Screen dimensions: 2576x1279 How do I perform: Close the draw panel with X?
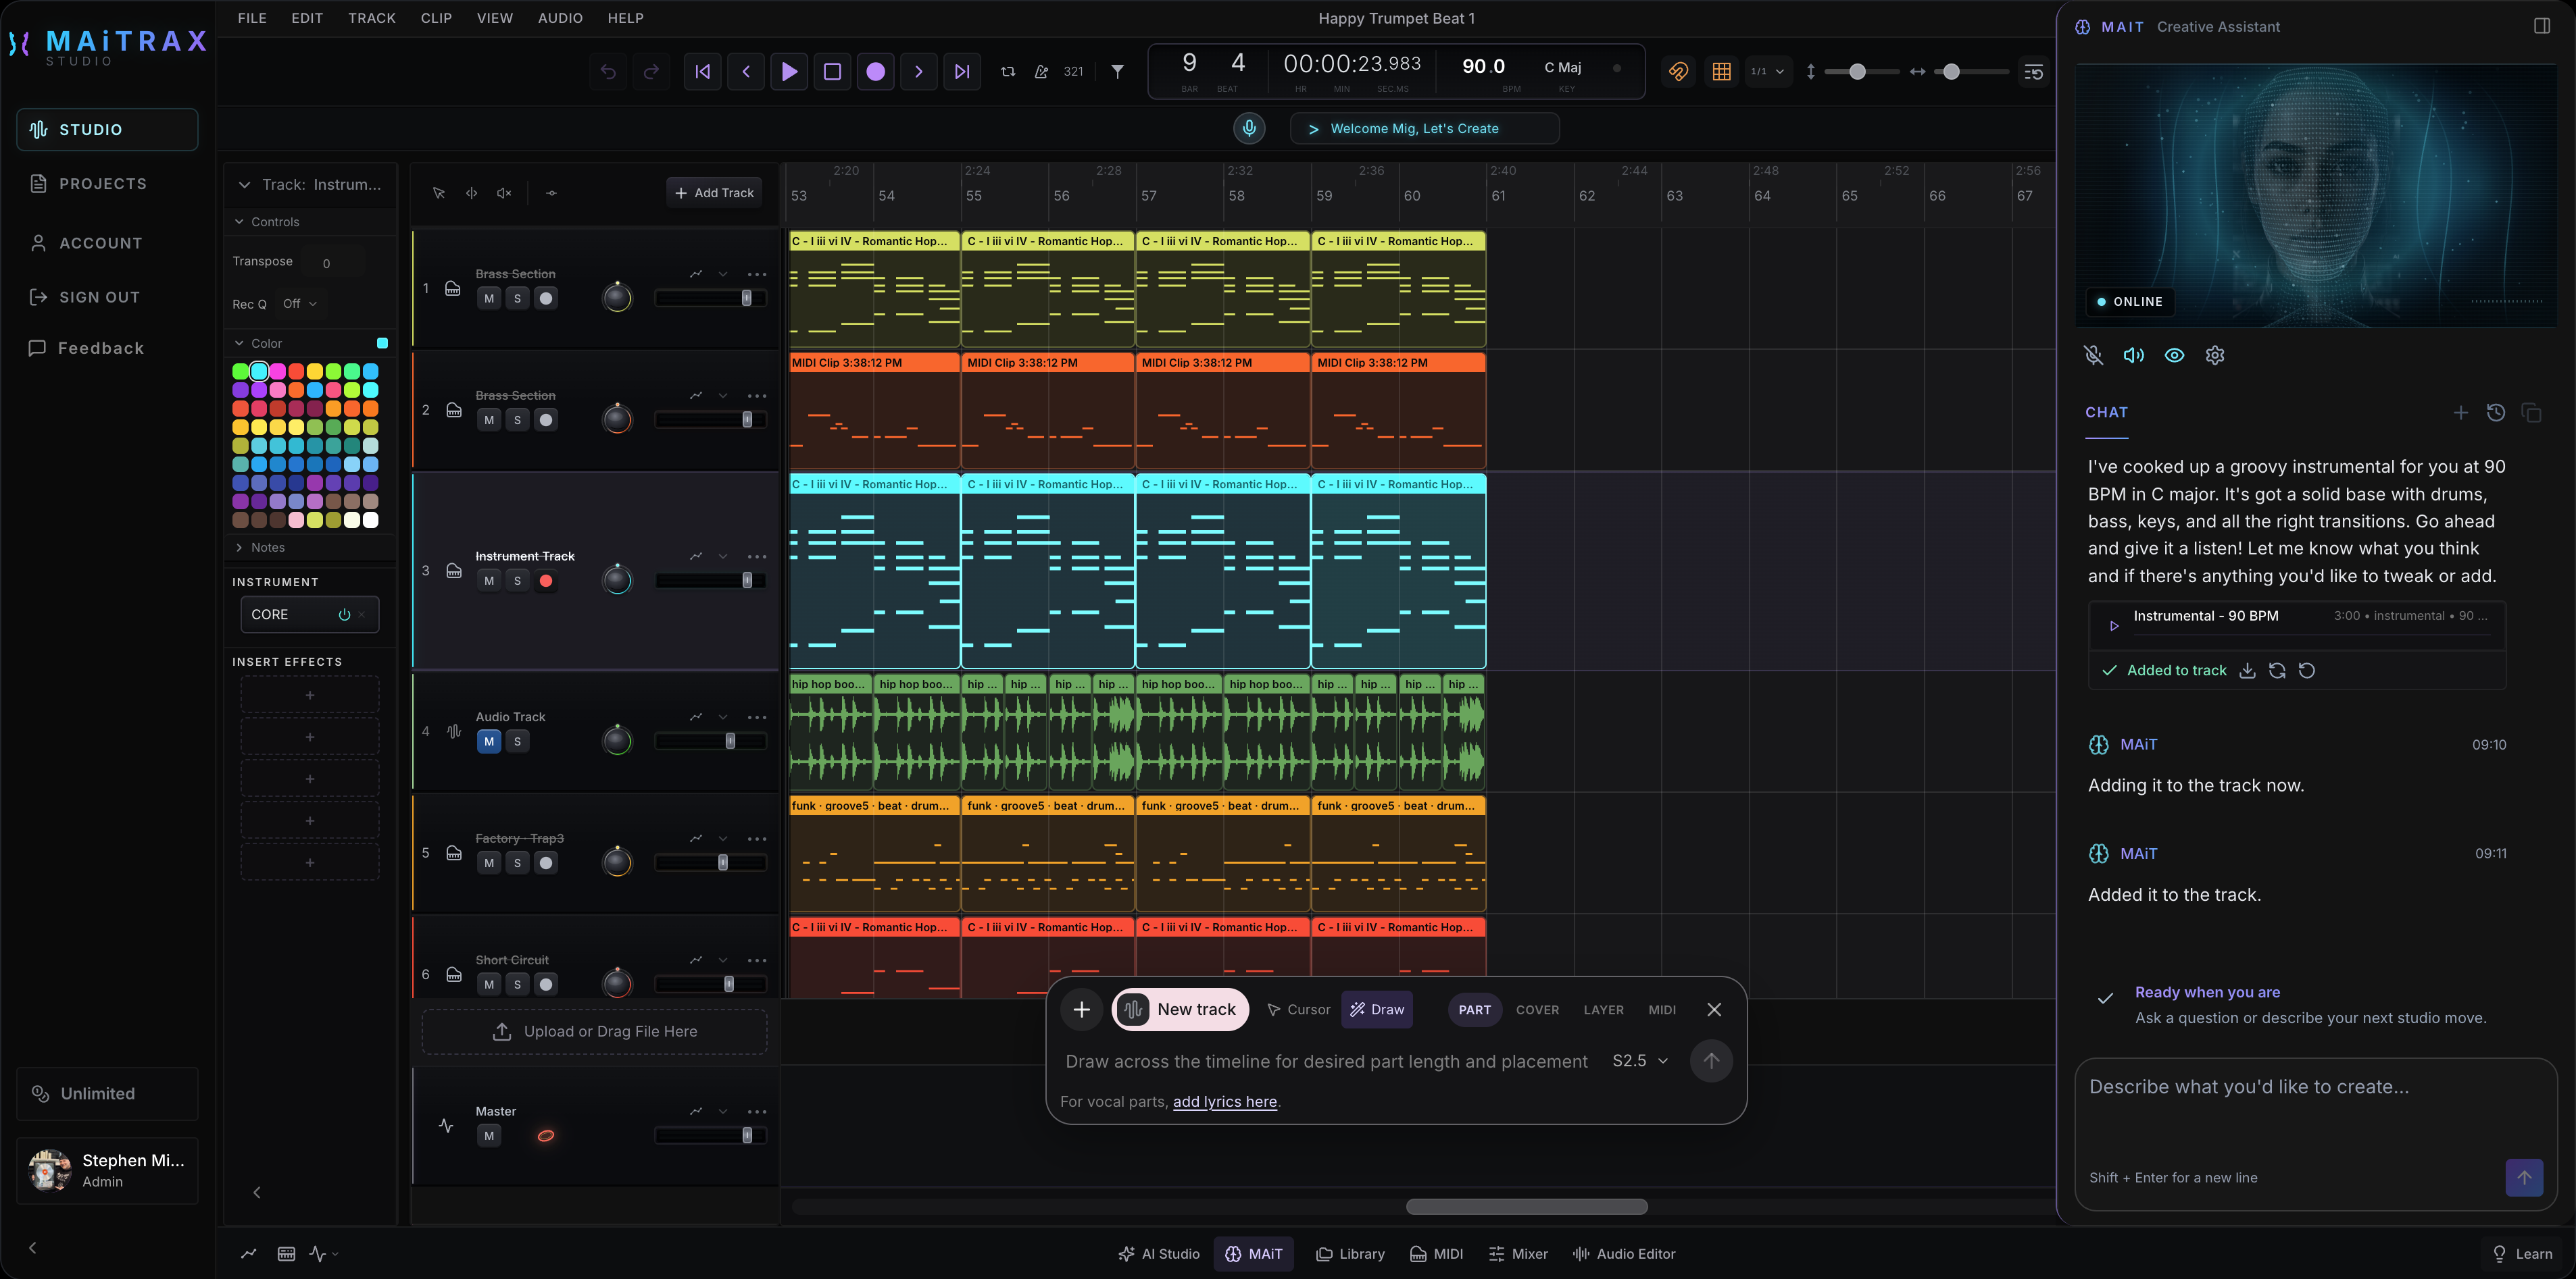click(x=1714, y=1009)
